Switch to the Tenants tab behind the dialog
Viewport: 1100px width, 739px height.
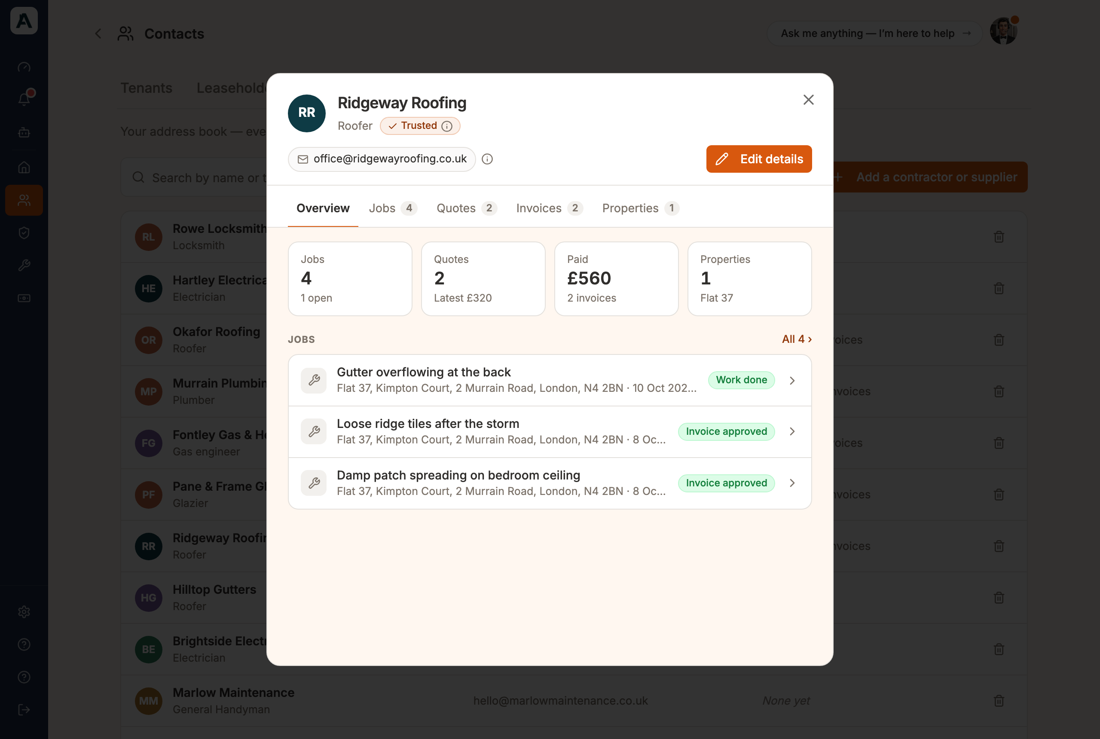point(147,88)
